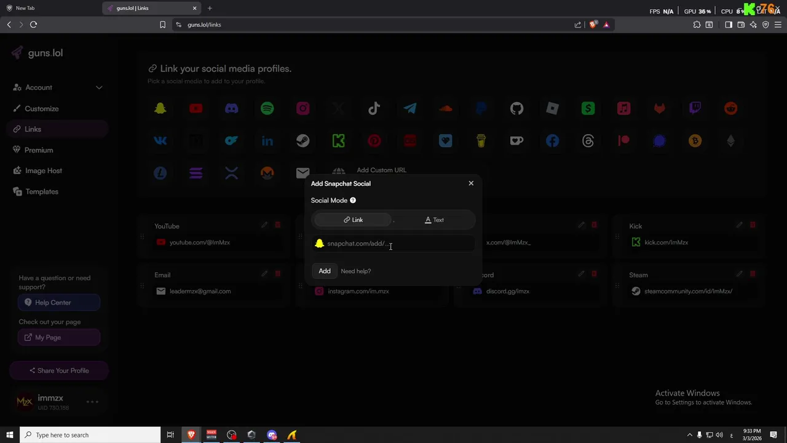Screen dimensions: 787x443
Task: Choose the TikTok social icon
Action: point(374,108)
